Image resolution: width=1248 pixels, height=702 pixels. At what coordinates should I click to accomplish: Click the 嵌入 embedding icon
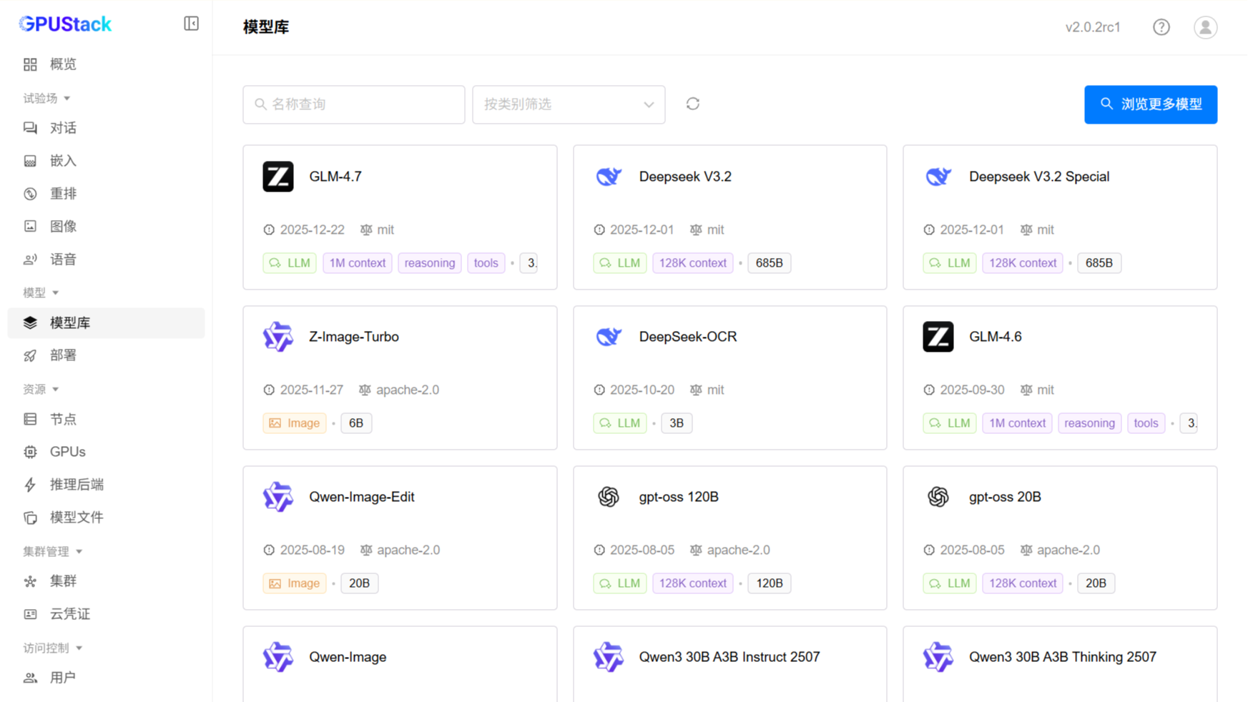pos(30,161)
